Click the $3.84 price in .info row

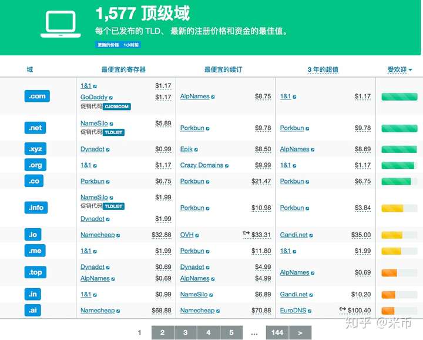point(362,208)
